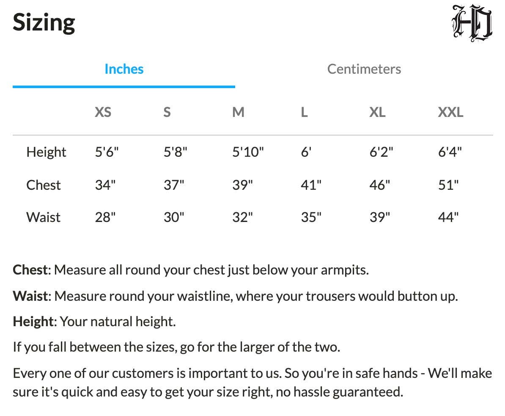The height and width of the screenshot is (416, 505).
Task: Select the M size column header
Action: [x=238, y=112]
